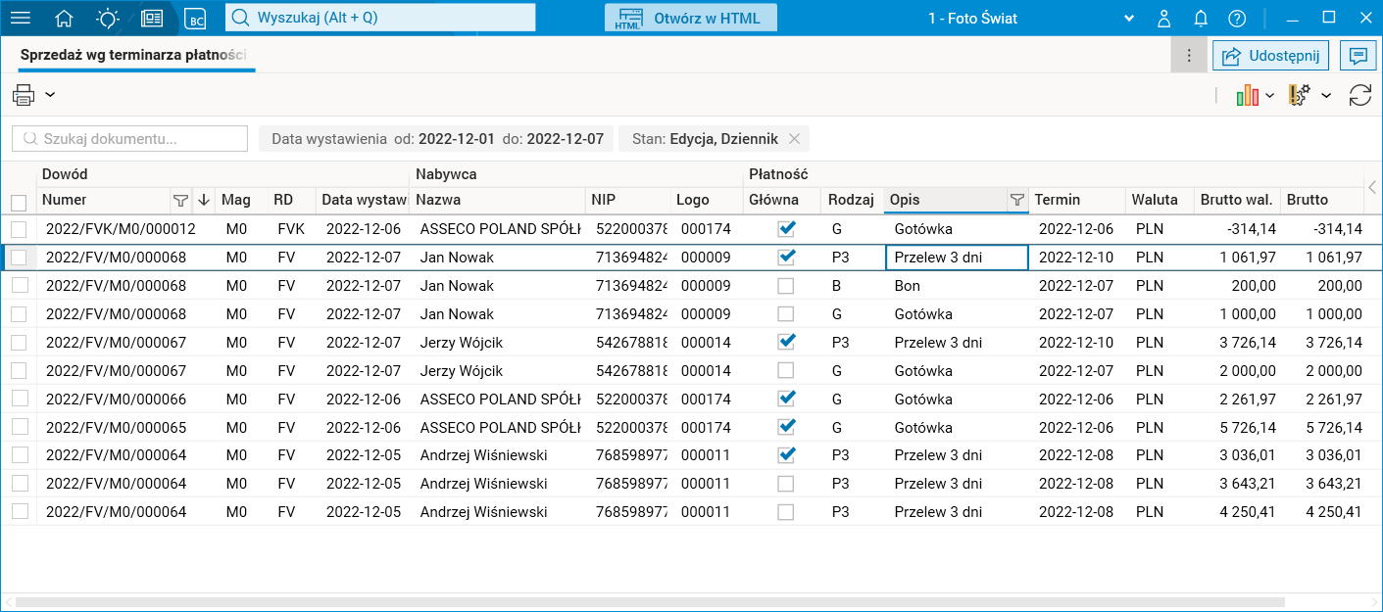Open the hamburger main menu
The width and height of the screenshot is (1383, 612).
pyautogui.click(x=20, y=18)
